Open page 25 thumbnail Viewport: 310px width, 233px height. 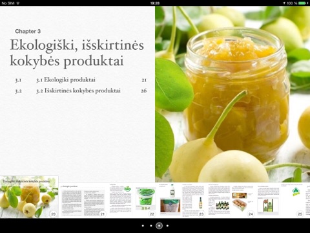(x=281, y=201)
